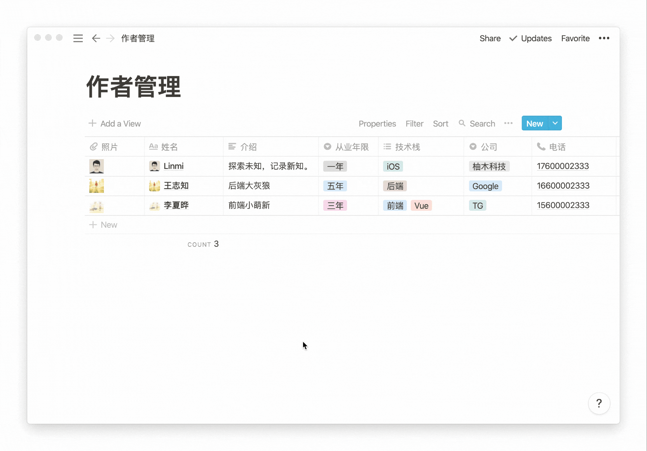
Task: Click the 前端 tech stack tag
Action: [x=395, y=205]
